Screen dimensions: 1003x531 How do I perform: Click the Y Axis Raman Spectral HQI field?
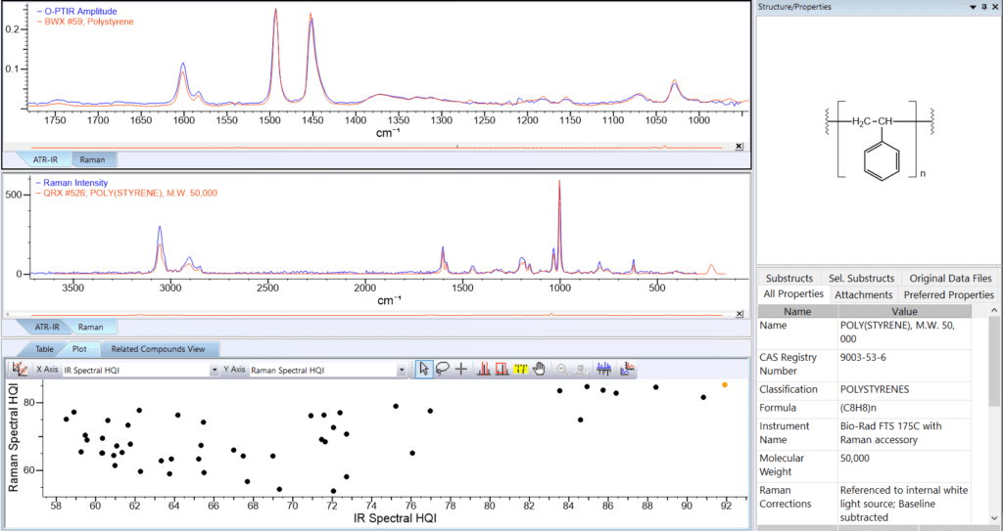[327, 370]
